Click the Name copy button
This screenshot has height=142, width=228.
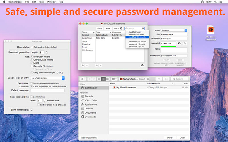[100, 28]
